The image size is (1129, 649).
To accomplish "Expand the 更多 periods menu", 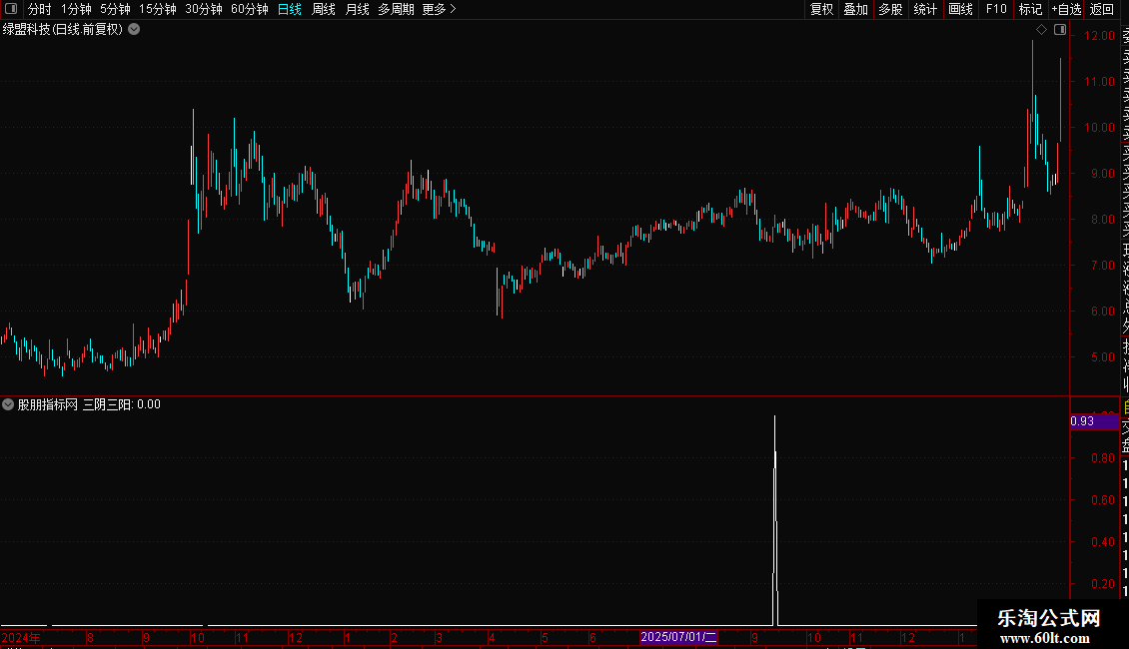I will (x=440, y=9).
